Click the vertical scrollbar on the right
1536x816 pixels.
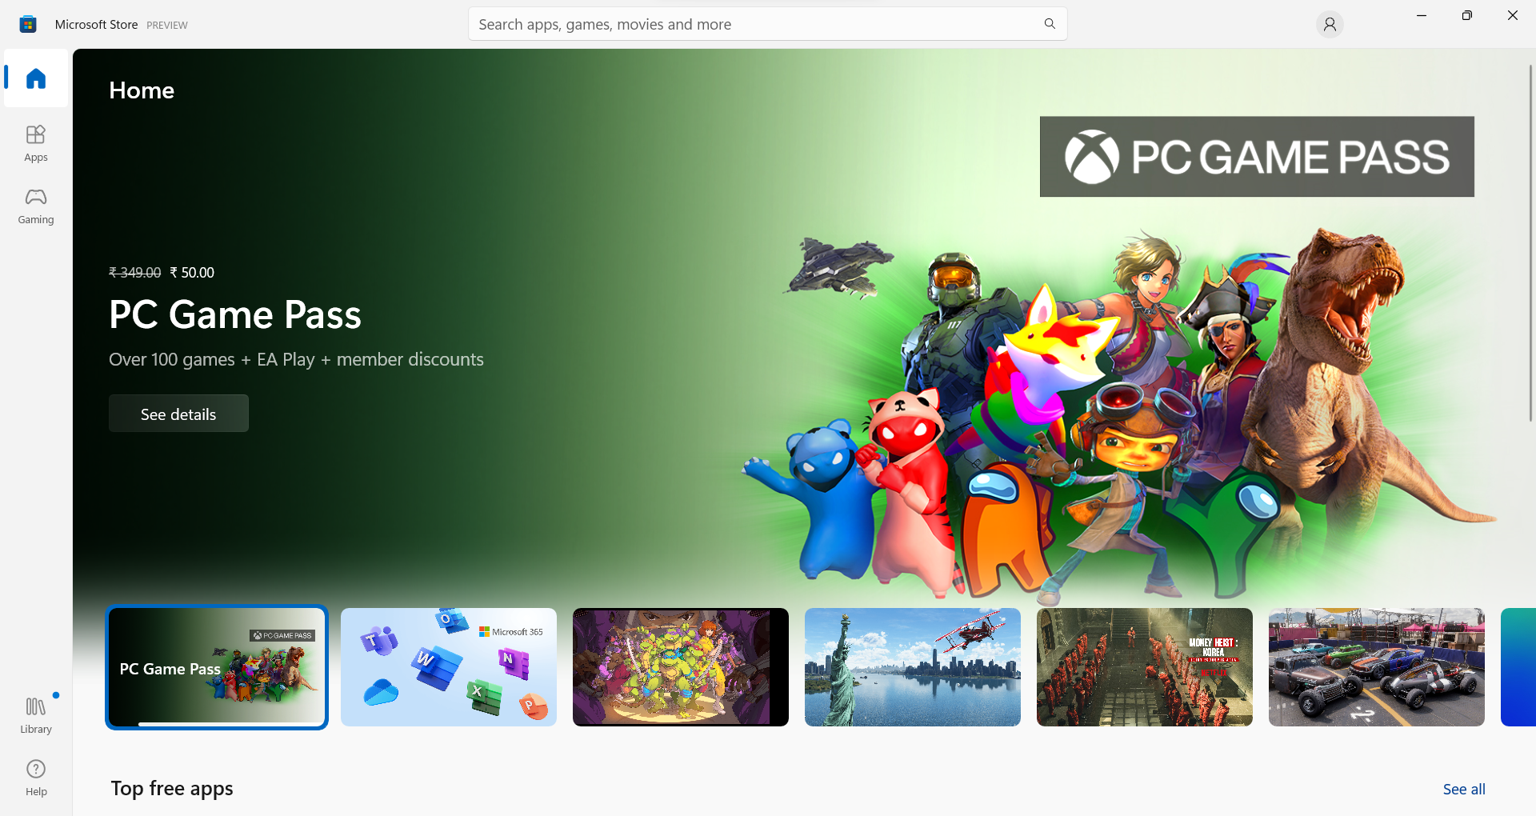click(x=1531, y=243)
